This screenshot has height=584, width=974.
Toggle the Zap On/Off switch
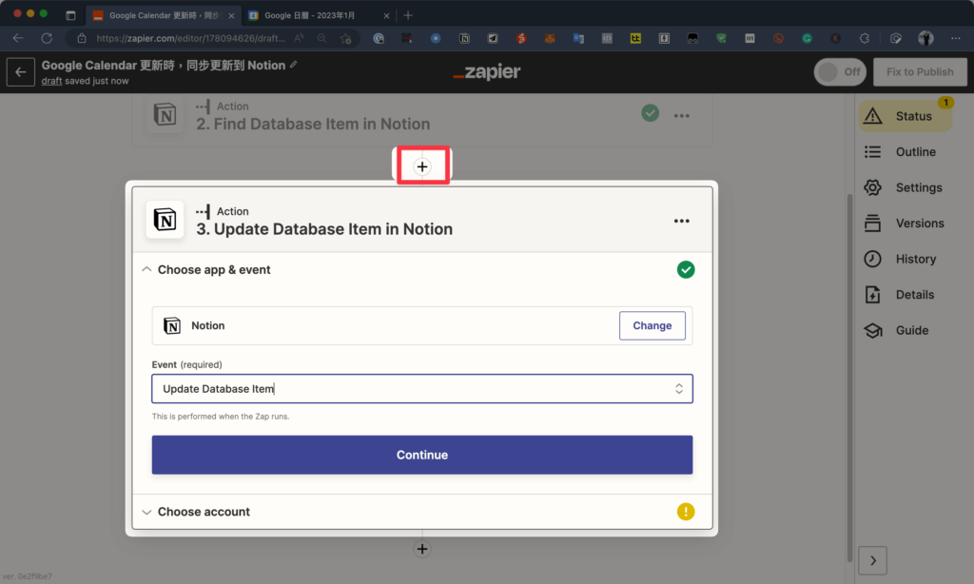tap(840, 72)
